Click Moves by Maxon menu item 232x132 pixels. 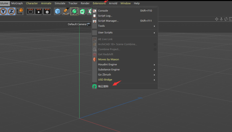tap(108, 59)
